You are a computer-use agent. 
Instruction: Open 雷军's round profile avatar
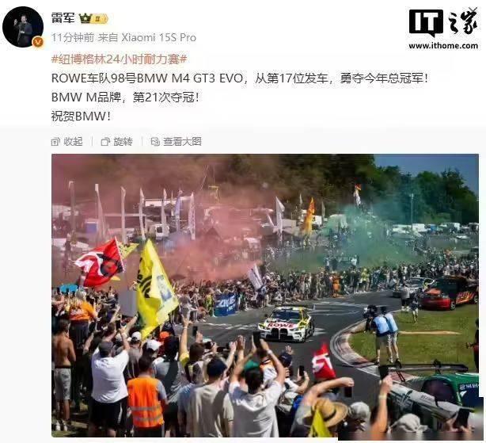click(23, 27)
